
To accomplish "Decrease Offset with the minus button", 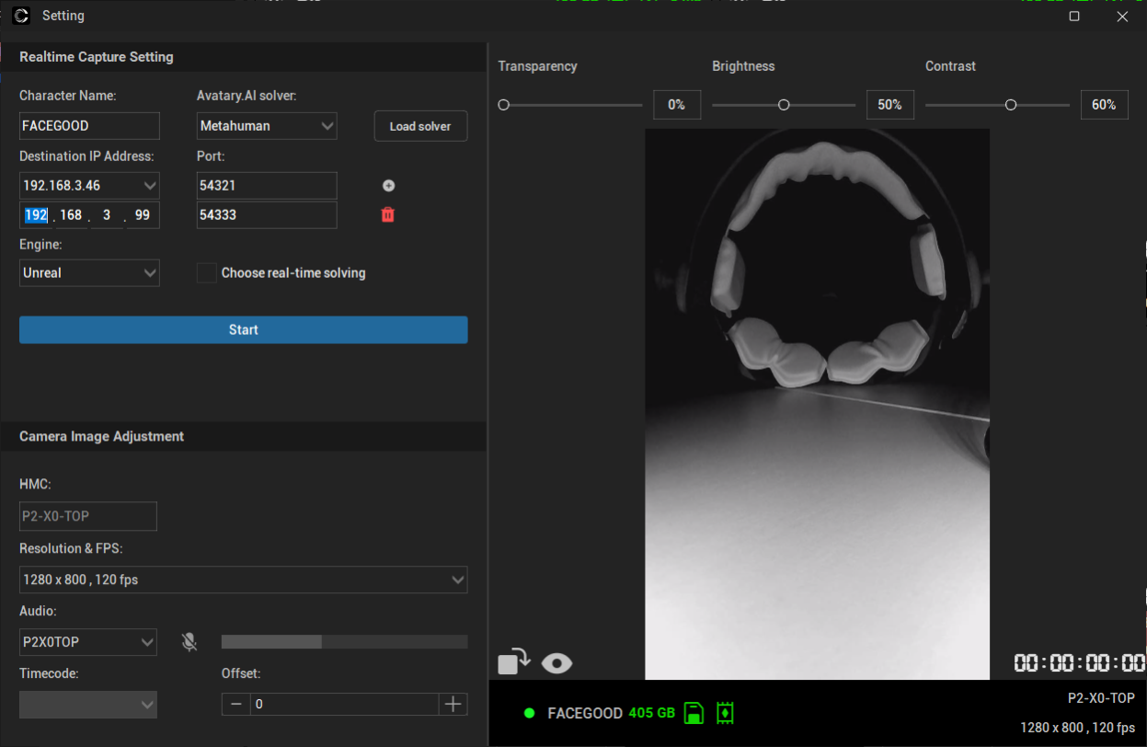I will coord(236,704).
